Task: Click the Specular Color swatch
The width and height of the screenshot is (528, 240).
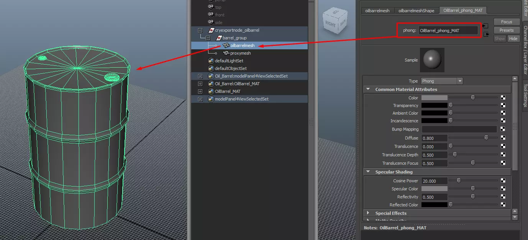Action: click(435, 189)
